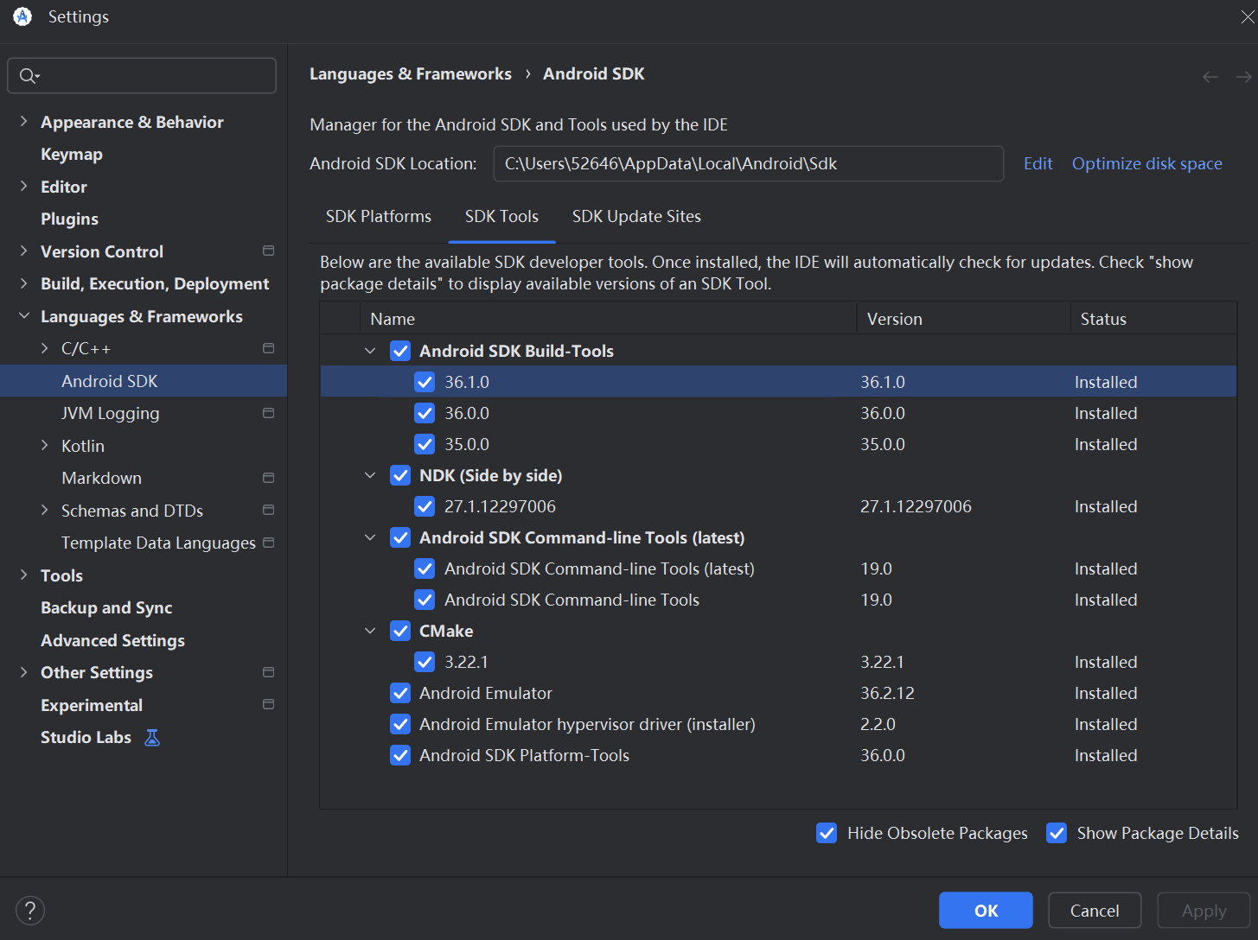
Task: Expand Tools settings section
Action: point(23,575)
